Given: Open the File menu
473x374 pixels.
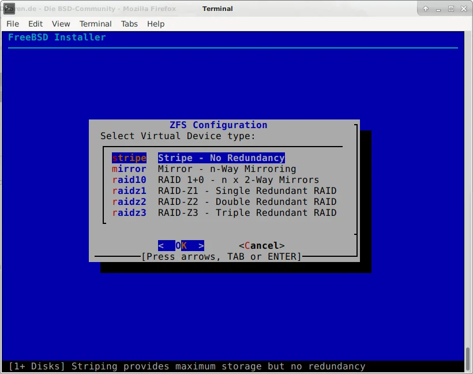Looking at the screenshot, I should pyautogui.click(x=13, y=24).
